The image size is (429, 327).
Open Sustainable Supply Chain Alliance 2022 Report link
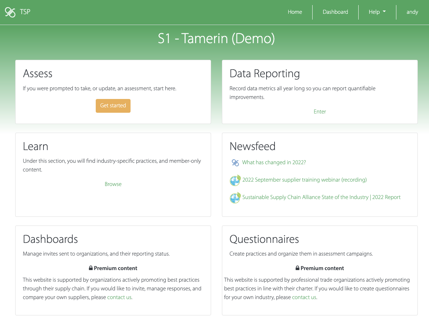321,197
